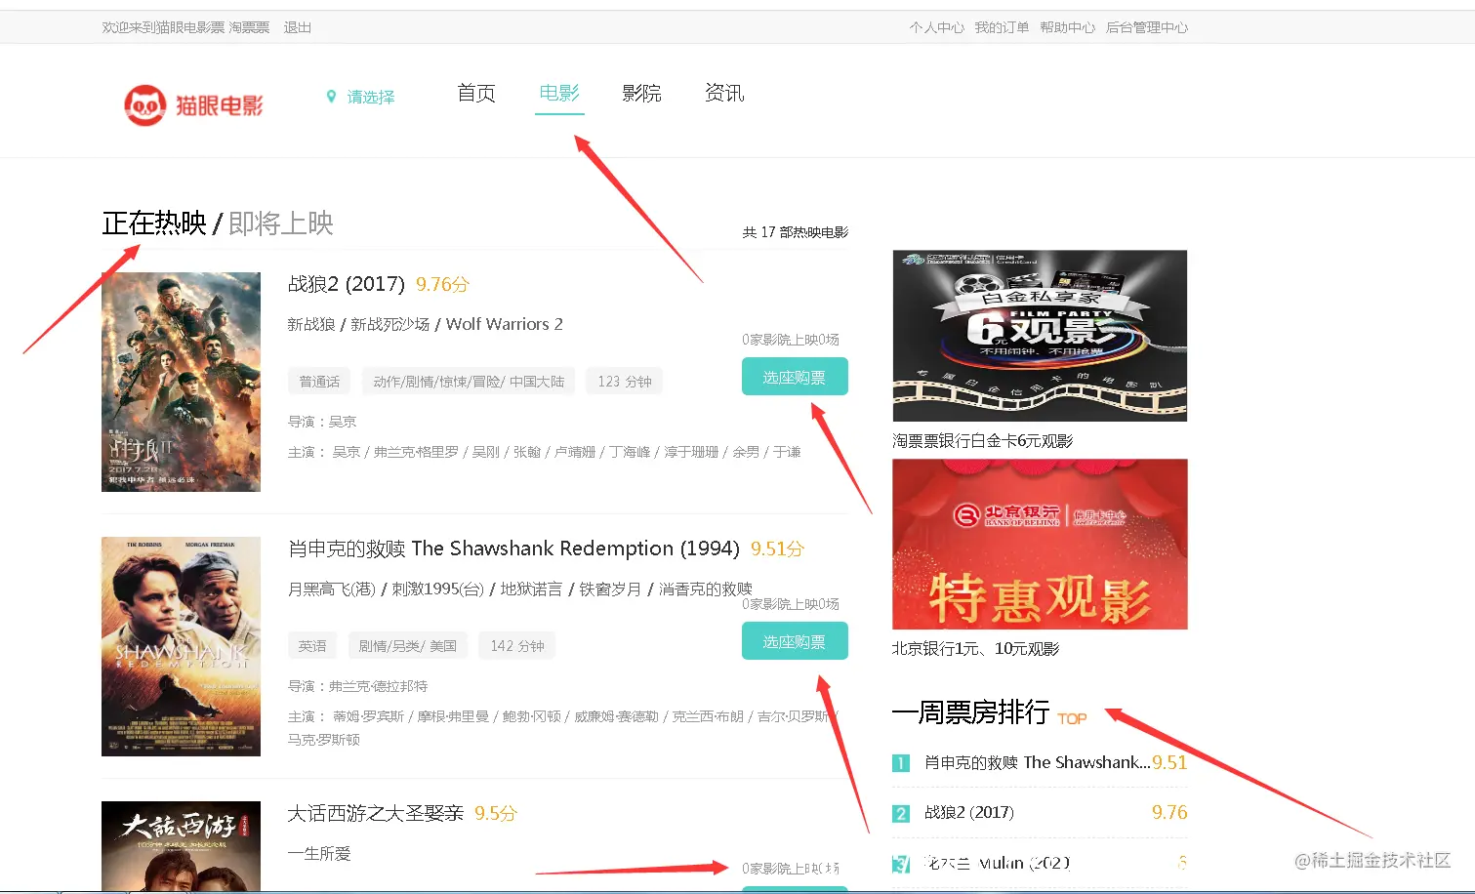Click the 一生所爱 subtitle
This screenshot has width=1475, height=894.
(319, 853)
